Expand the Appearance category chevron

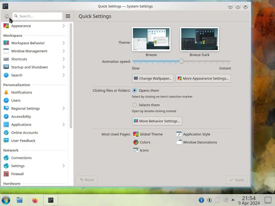tap(64, 26)
